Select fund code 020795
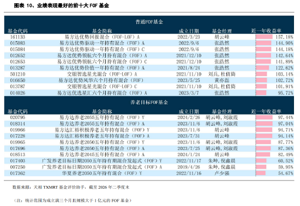 [17, 117]
